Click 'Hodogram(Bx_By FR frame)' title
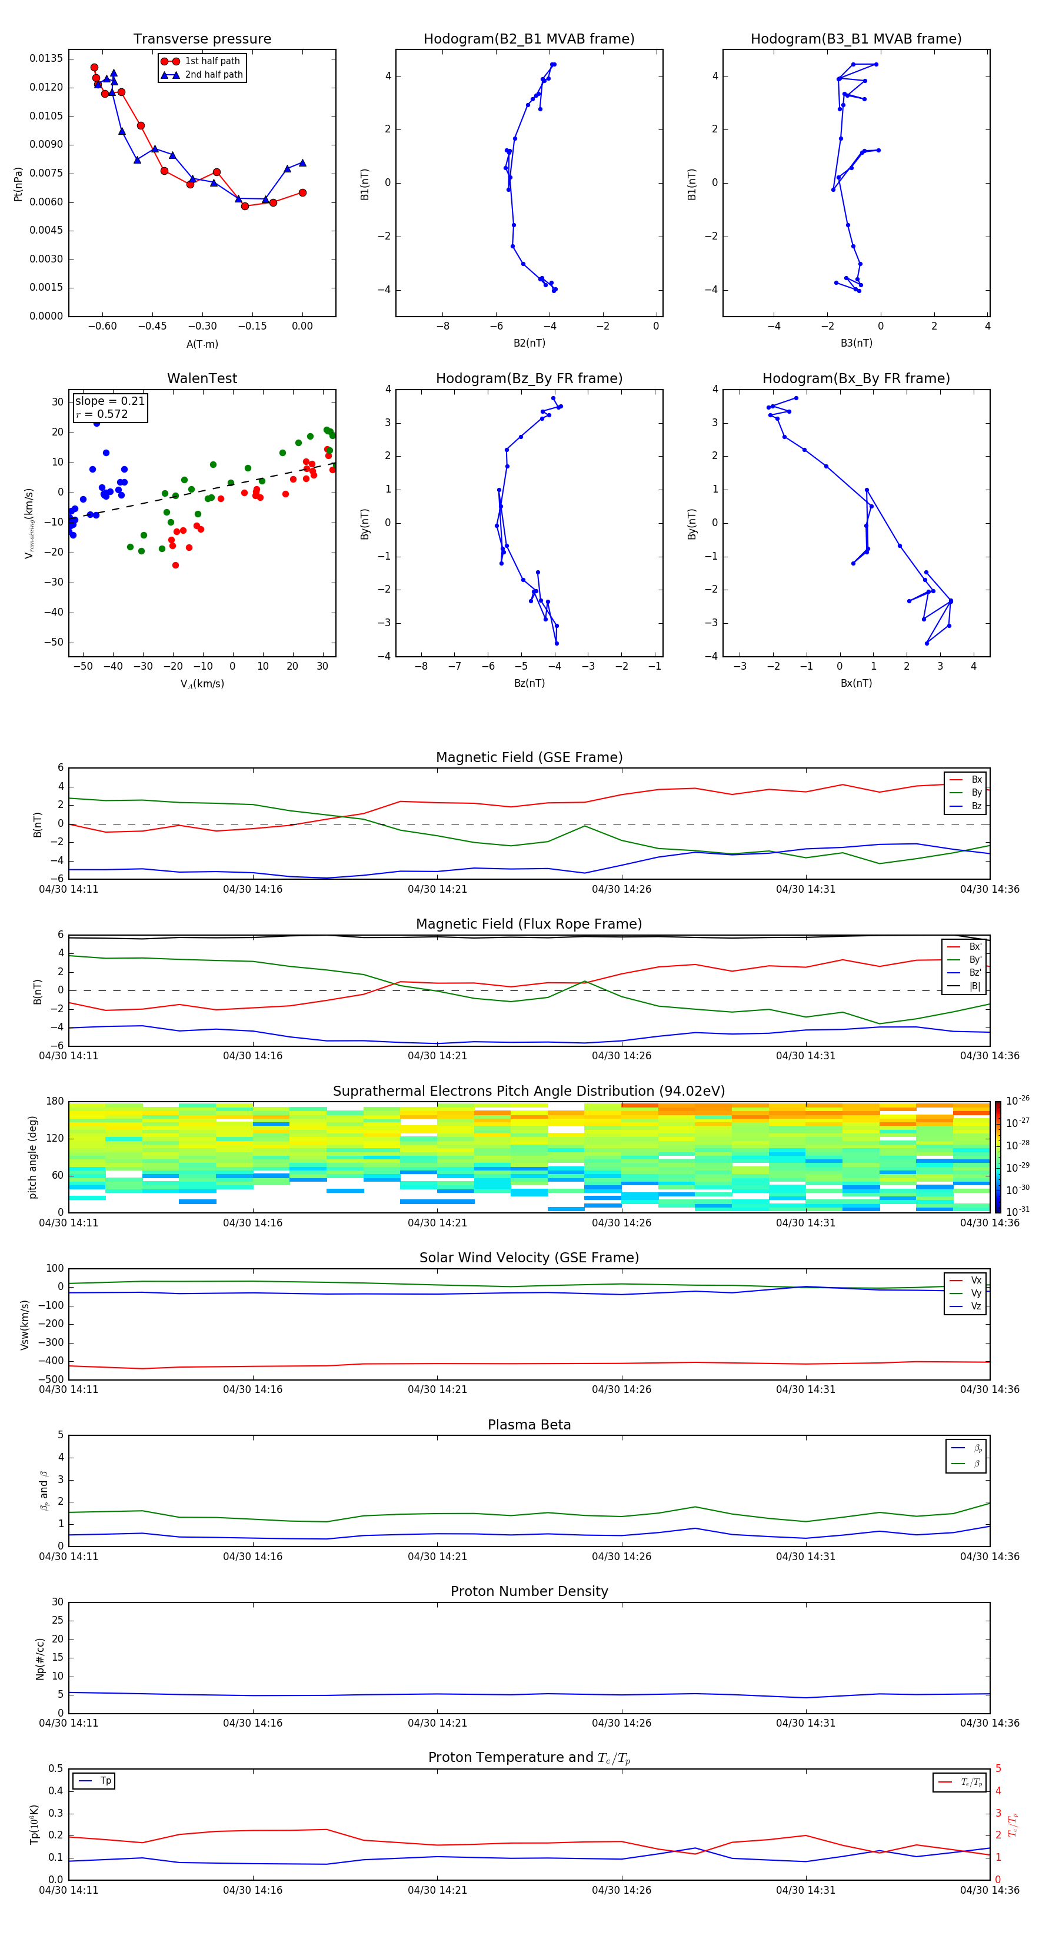 coord(856,378)
